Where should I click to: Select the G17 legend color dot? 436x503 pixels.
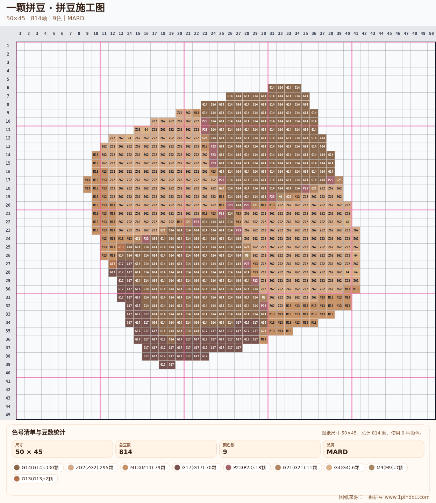tap(177, 468)
